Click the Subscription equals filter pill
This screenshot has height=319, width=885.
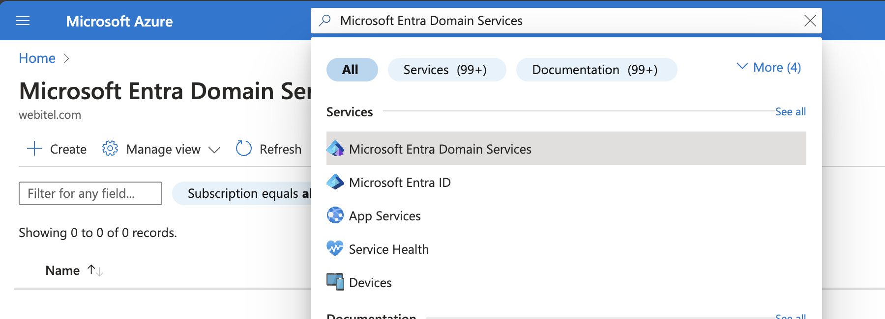point(242,193)
